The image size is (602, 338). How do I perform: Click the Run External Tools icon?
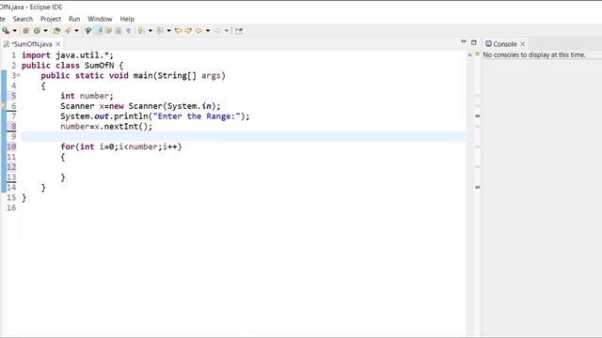[6, 31]
